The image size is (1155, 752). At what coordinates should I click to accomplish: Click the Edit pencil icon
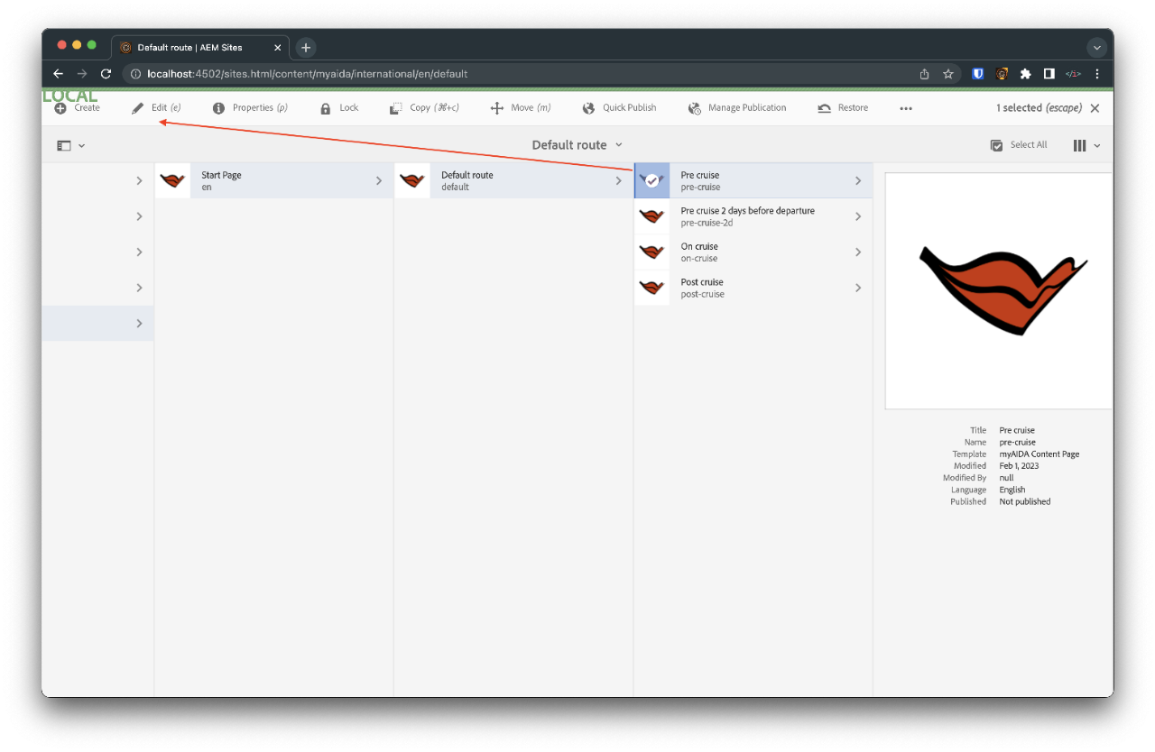tap(137, 108)
